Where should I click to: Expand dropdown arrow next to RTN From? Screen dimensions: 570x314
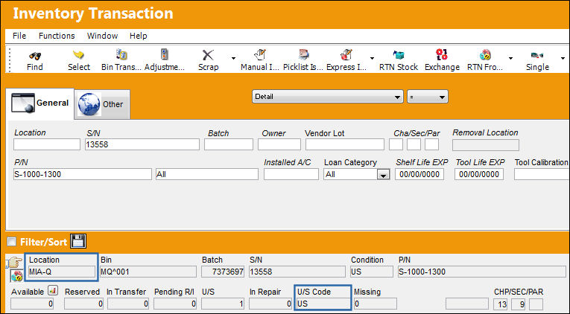pyautogui.click(x=510, y=58)
